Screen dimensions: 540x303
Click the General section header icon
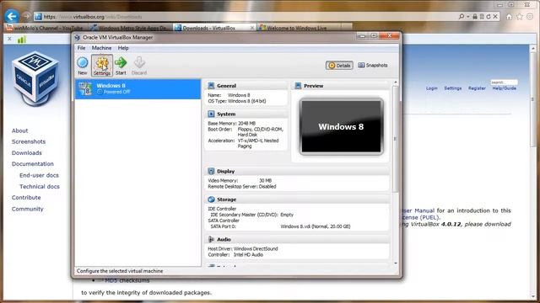tap(211, 86)
